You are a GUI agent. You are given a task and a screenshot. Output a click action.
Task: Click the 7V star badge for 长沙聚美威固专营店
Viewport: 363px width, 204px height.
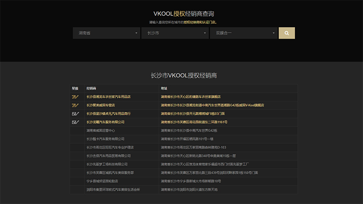coord(75,106)
